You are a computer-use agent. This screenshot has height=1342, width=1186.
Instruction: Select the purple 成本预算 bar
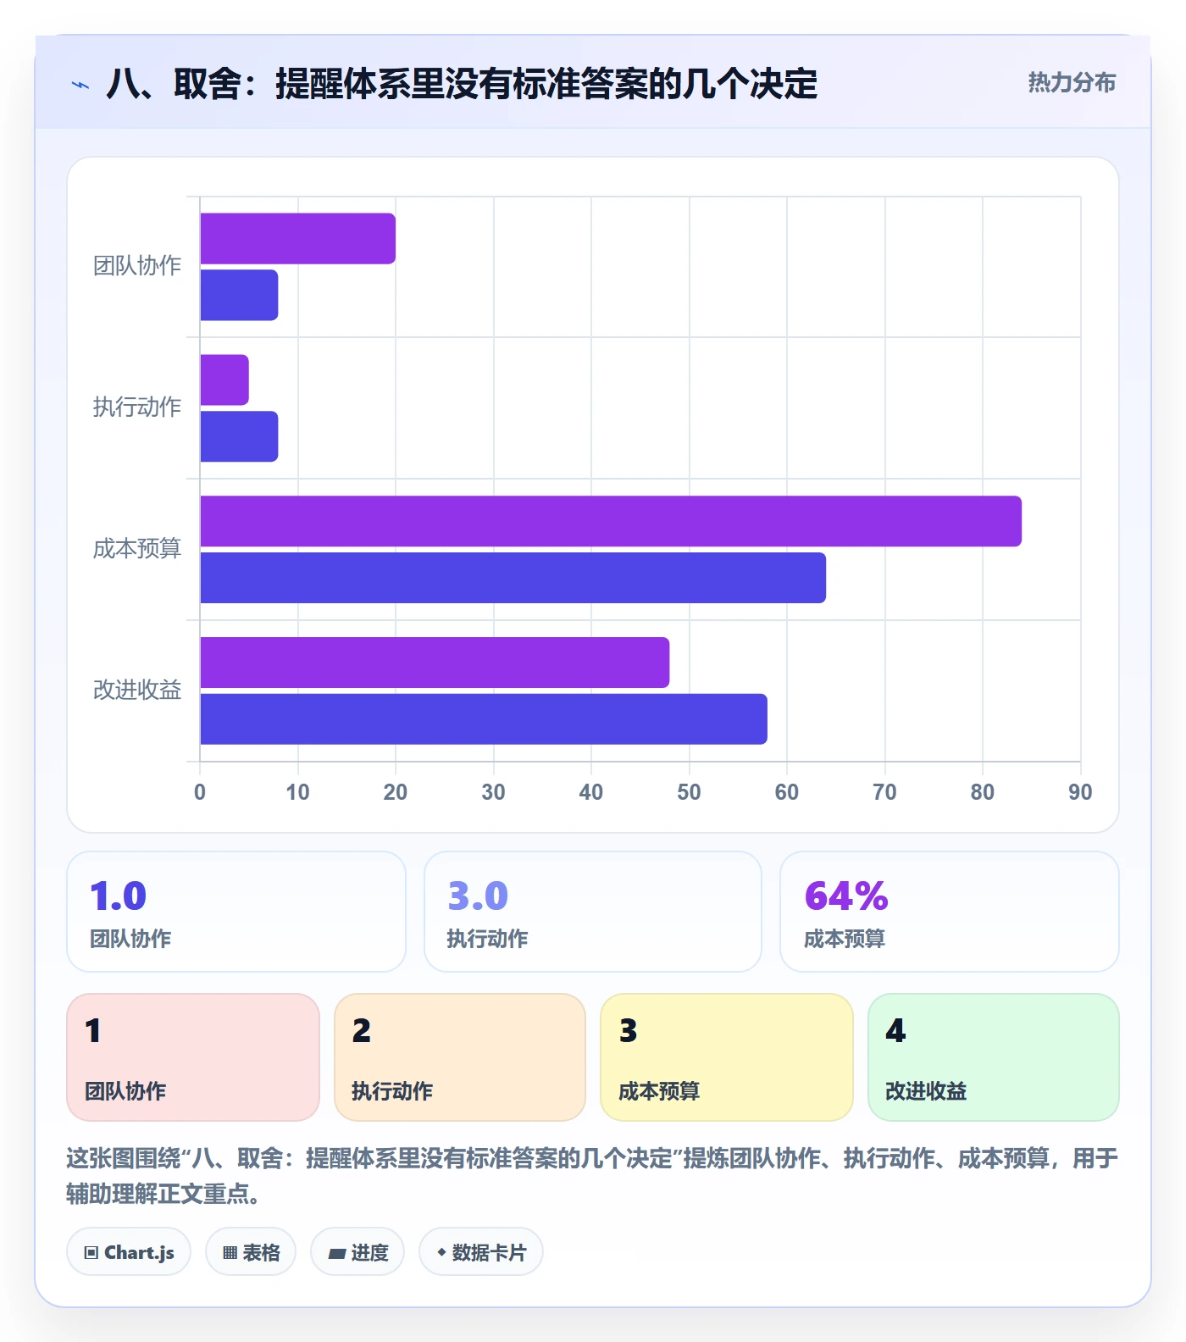coord(611,521)
